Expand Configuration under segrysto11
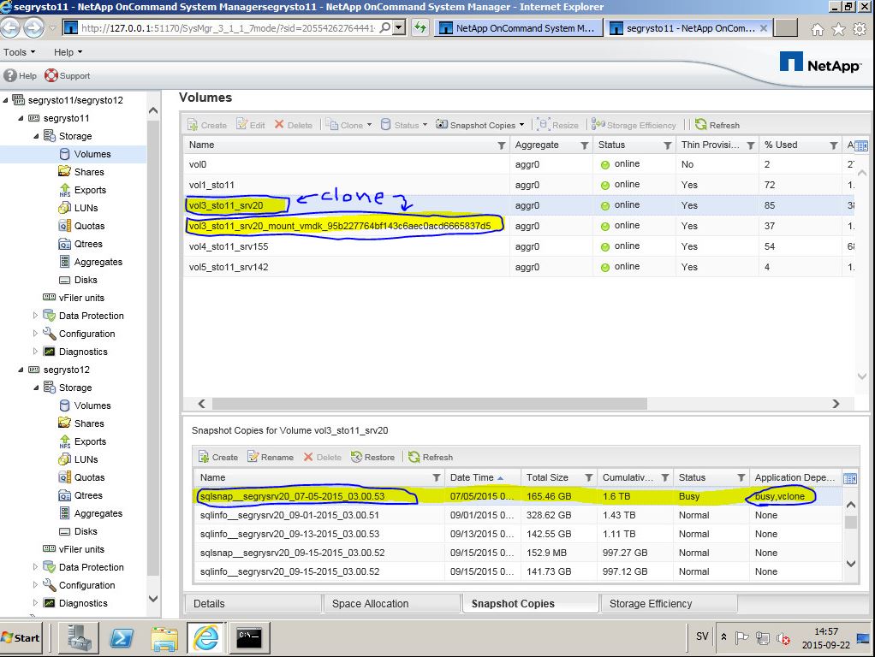Viewport: 875px width, 657px height. pyautogui.click(x=36, y=334)
